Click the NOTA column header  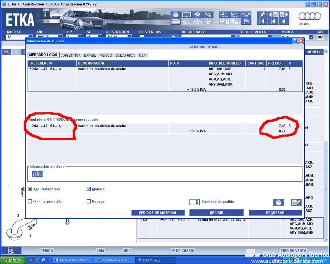(188, 63)
